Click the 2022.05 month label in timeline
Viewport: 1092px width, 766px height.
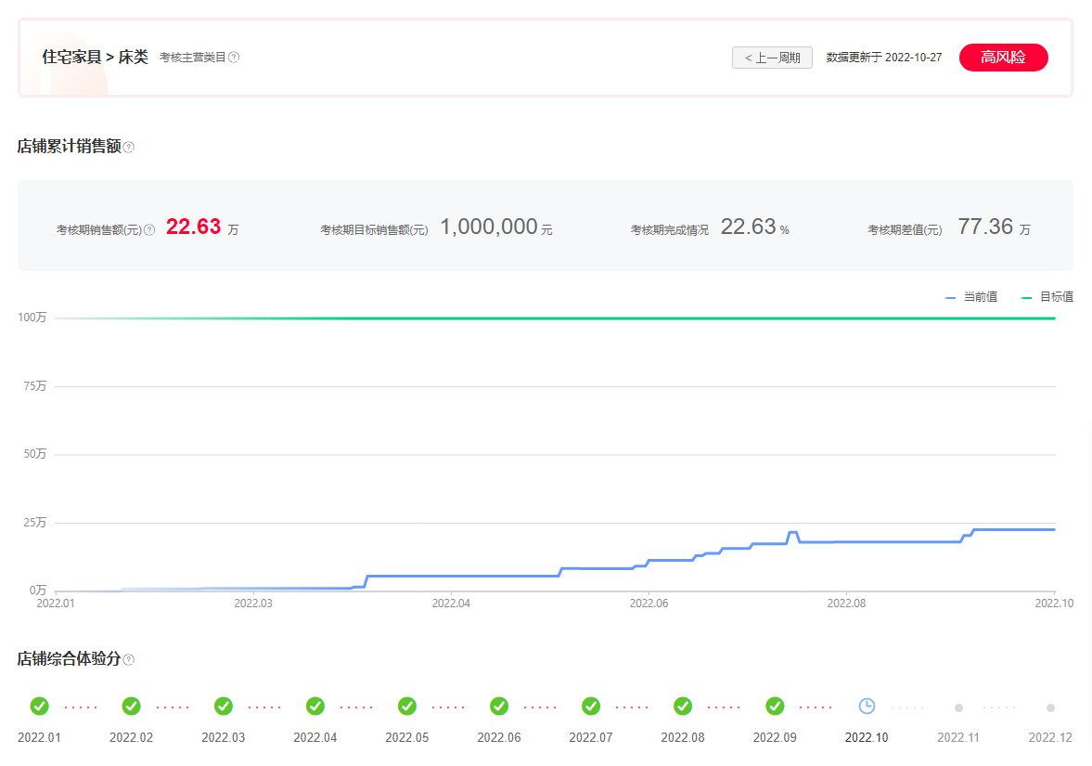click(406, 737)
